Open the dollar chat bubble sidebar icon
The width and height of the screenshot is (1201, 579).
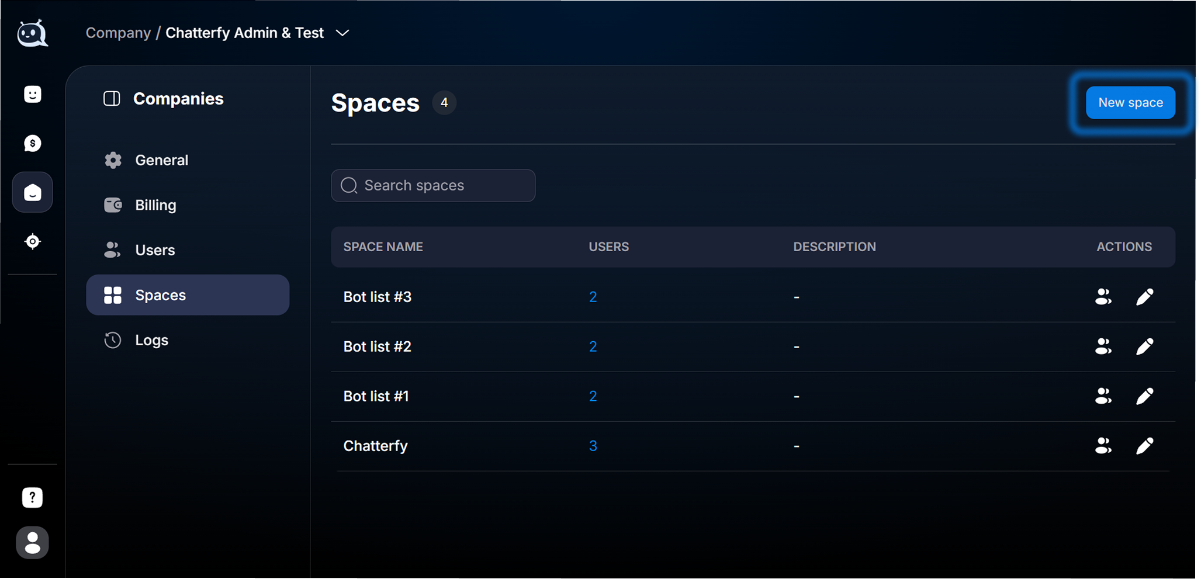click(x=33, y=143)
